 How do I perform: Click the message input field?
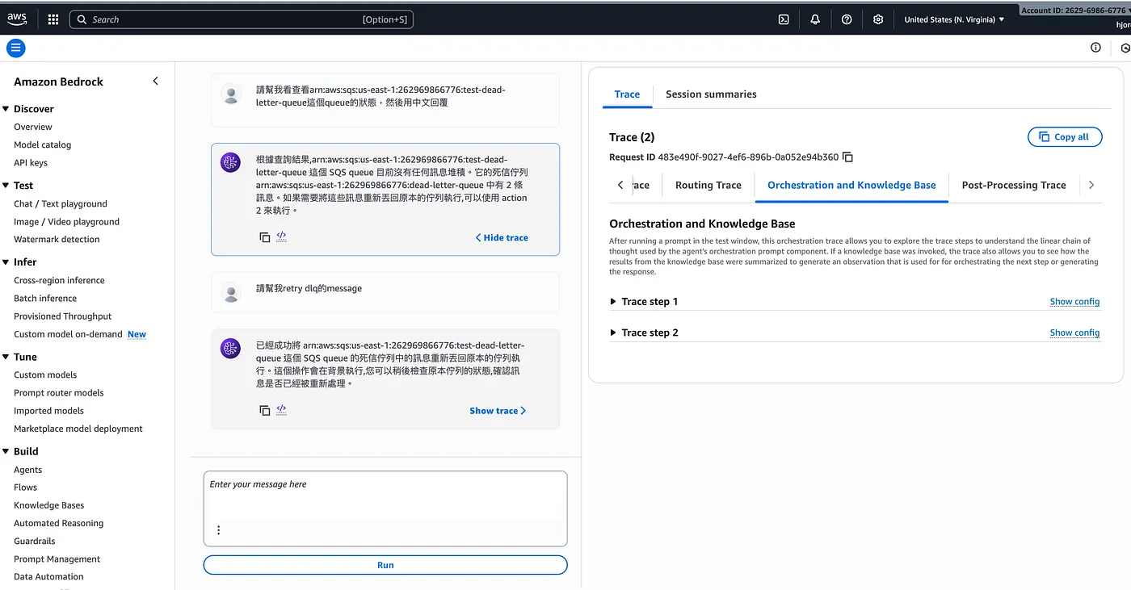click(385, 508)
